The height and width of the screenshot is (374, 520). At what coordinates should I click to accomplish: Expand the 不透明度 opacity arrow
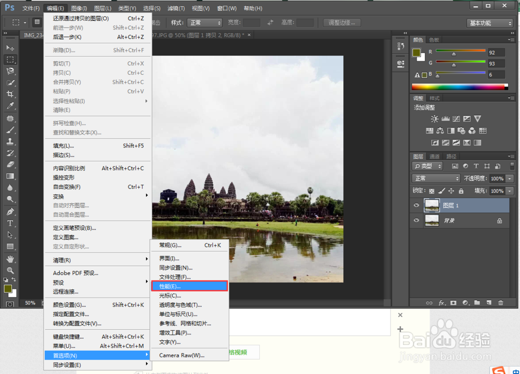coord(510,179)
